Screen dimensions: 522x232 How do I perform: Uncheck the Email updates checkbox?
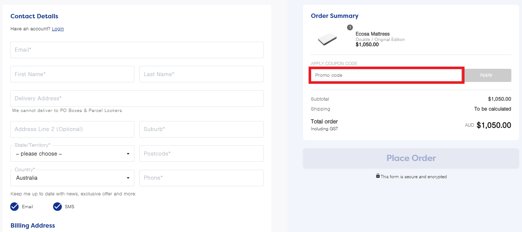coord(15,207)
